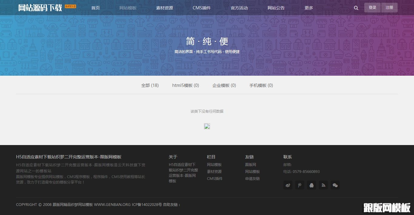Open the 更多 dropdown menu
The image size is (414, 215).
tap(309, 8)
